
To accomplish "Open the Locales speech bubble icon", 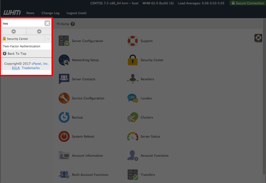I will [133, 98].
